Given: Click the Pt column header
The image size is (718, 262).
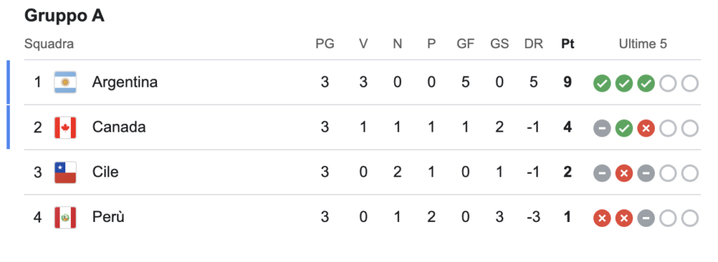Looking at the screenshot, I should point(568,44).
